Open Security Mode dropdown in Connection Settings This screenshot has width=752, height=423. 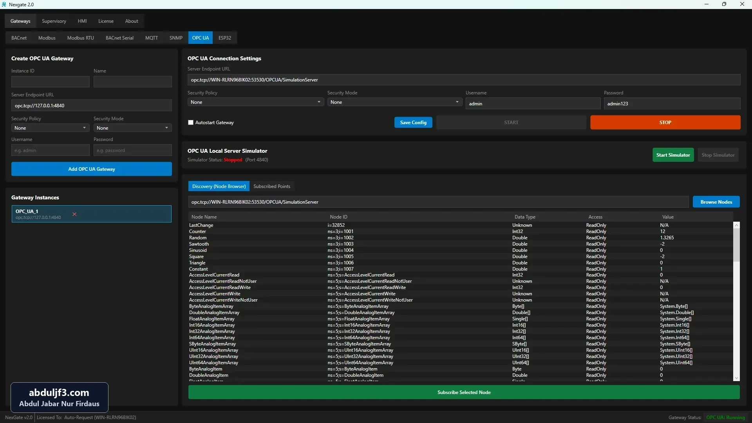coord(394,102)
